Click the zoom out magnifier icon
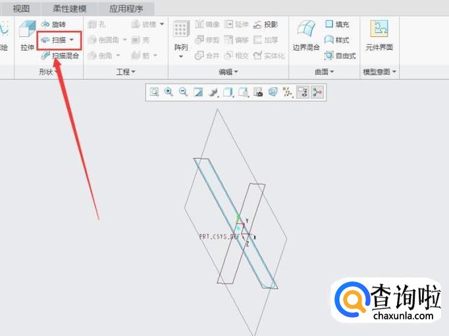Screen dimensions: 449x336 click(183, 92)
